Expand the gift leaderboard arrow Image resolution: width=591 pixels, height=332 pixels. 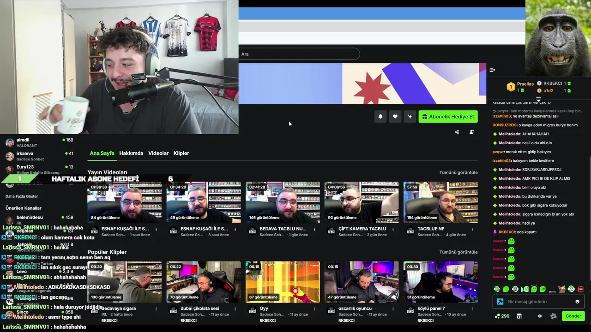click(538, 100)
